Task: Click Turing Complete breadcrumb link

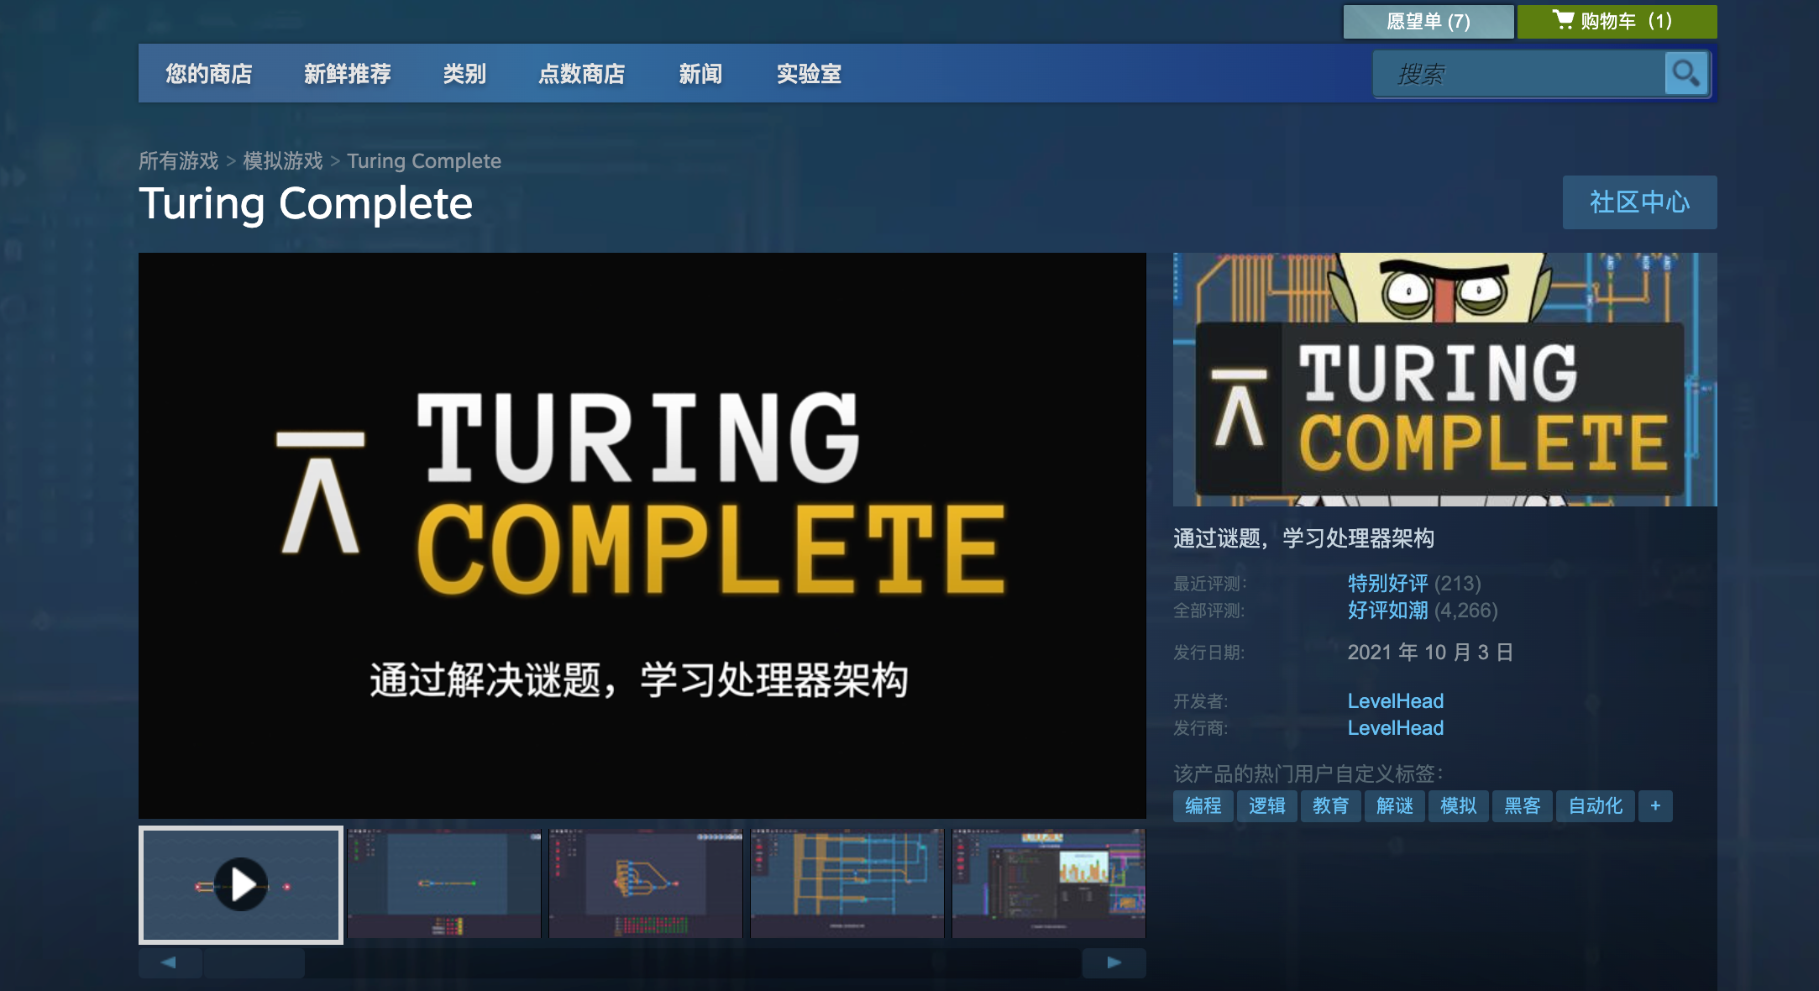Action: pos(424,160)
